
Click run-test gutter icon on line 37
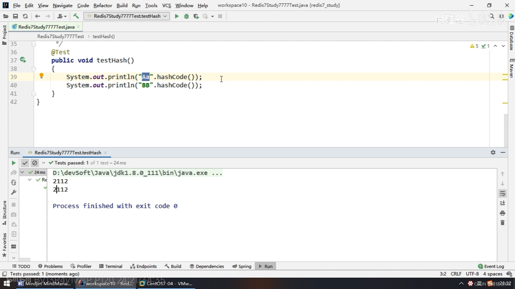pyautogui.click(x=23, y=60)
